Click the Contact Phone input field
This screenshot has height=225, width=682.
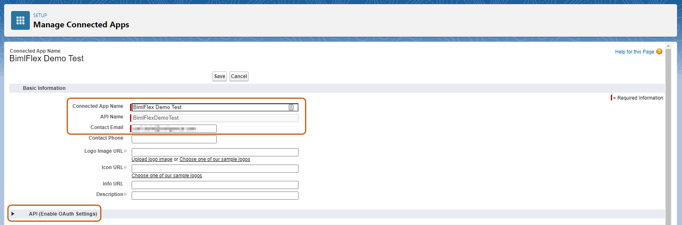[x=174, y=139]
